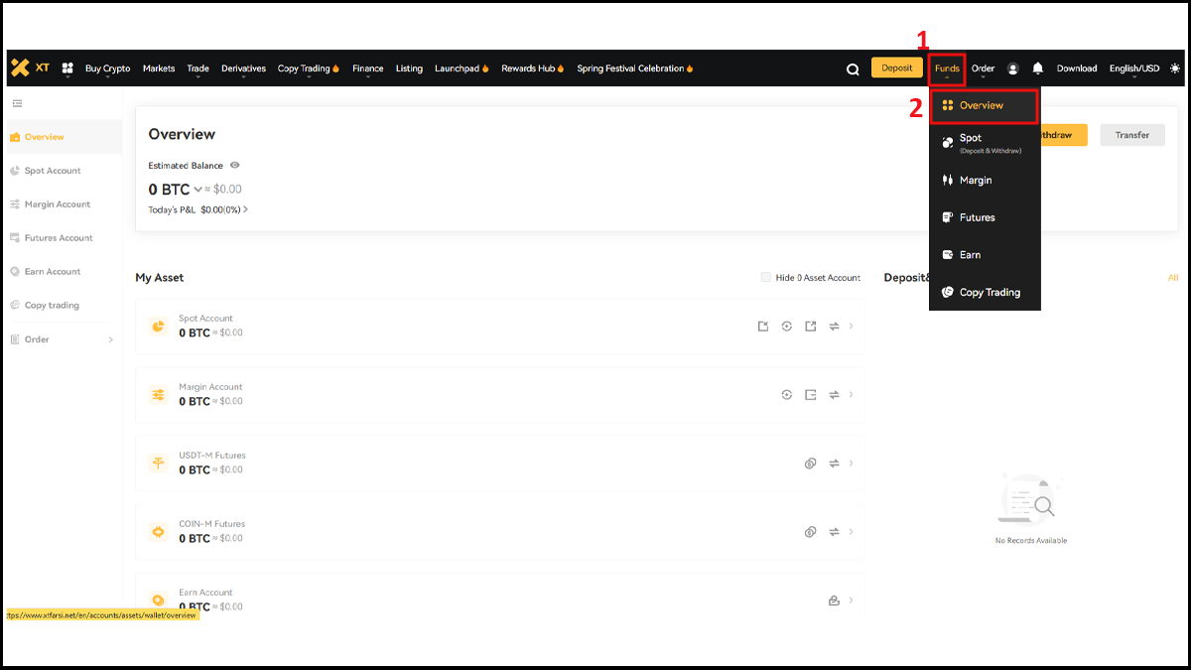Click the transfer arrows in COIN-M Futures row
1191x670 pixels.
click(x=835, y=531)
